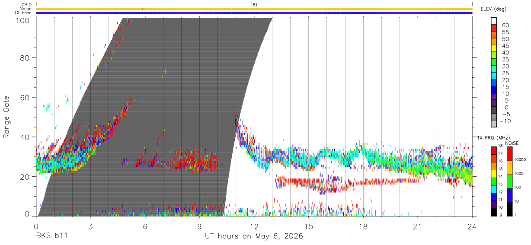Click the red segment of the ELEV colorbar
Screen dimensions: 531x245
494,28
